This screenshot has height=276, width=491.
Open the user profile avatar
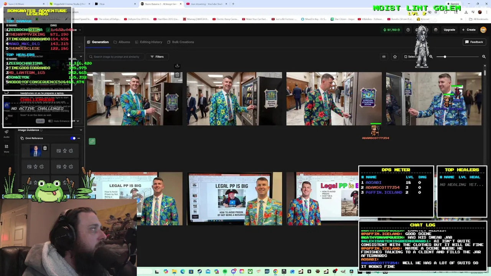tap(483, 30)
